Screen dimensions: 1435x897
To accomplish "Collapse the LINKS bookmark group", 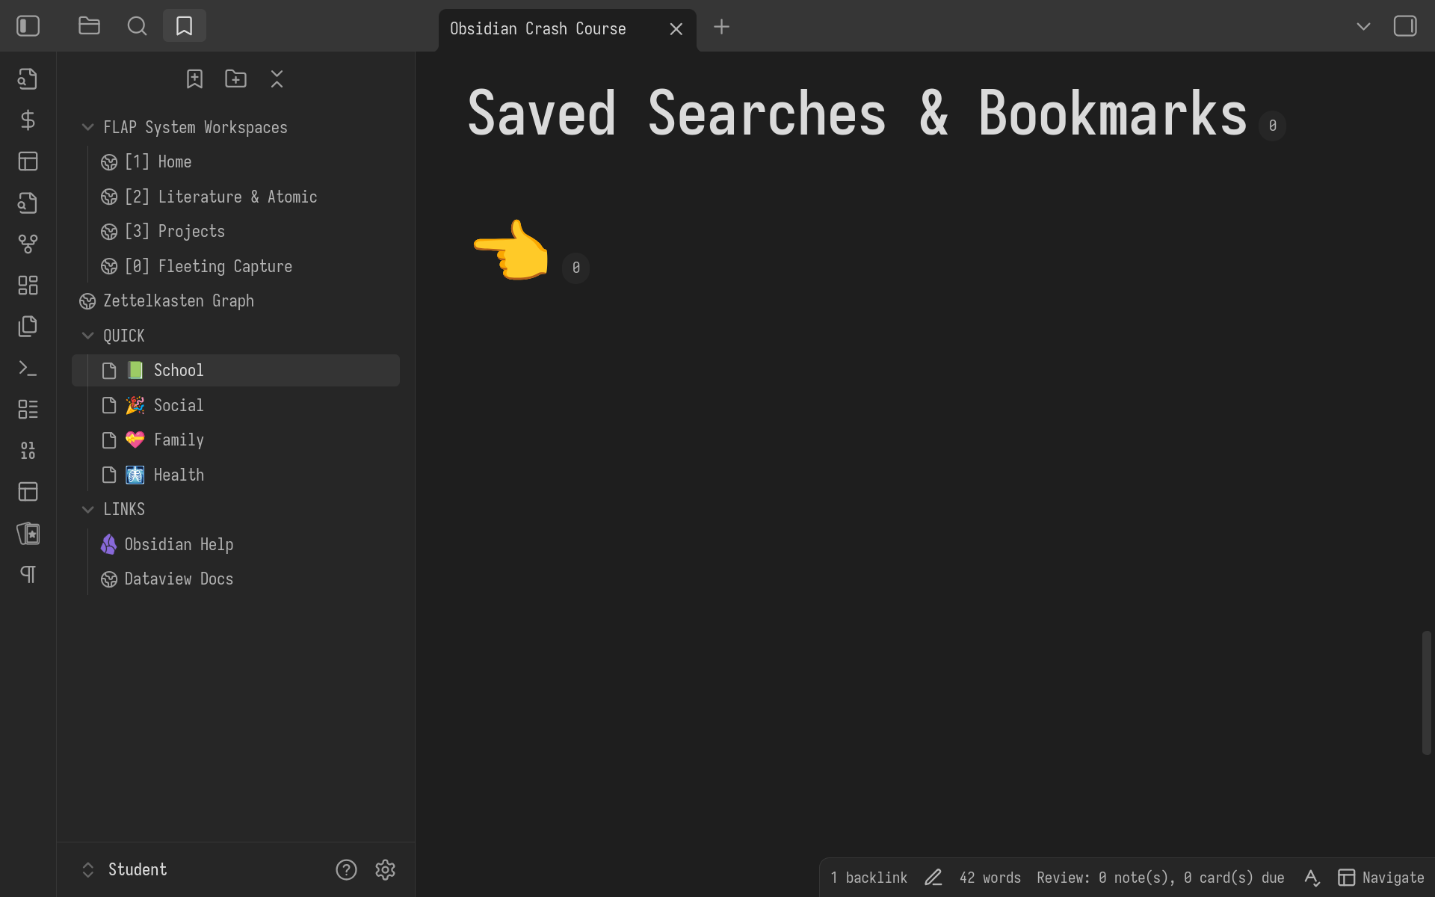I will [x=87, y=510].
